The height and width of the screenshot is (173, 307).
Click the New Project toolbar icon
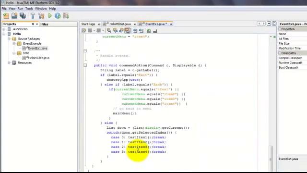(x=6, y=16)
